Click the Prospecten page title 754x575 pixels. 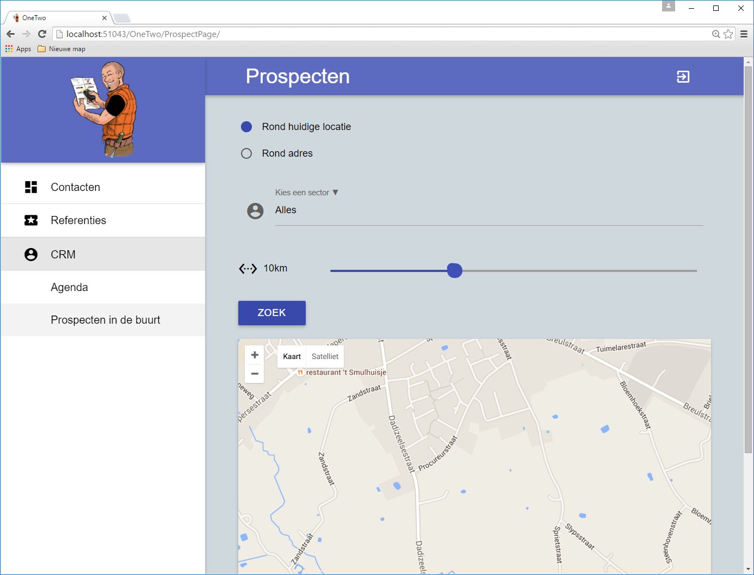(298, 76)
